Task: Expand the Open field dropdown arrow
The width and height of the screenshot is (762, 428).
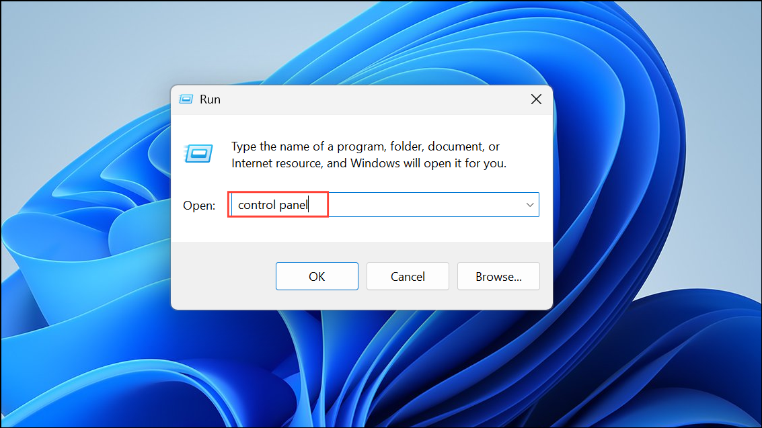Action: [x=530, y=205]
